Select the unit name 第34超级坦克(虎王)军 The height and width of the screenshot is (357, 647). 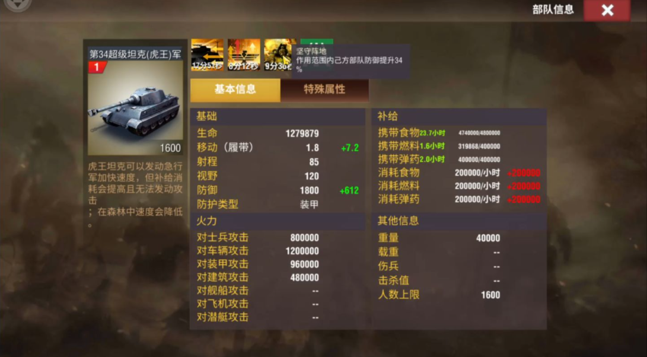click(135, 54)
